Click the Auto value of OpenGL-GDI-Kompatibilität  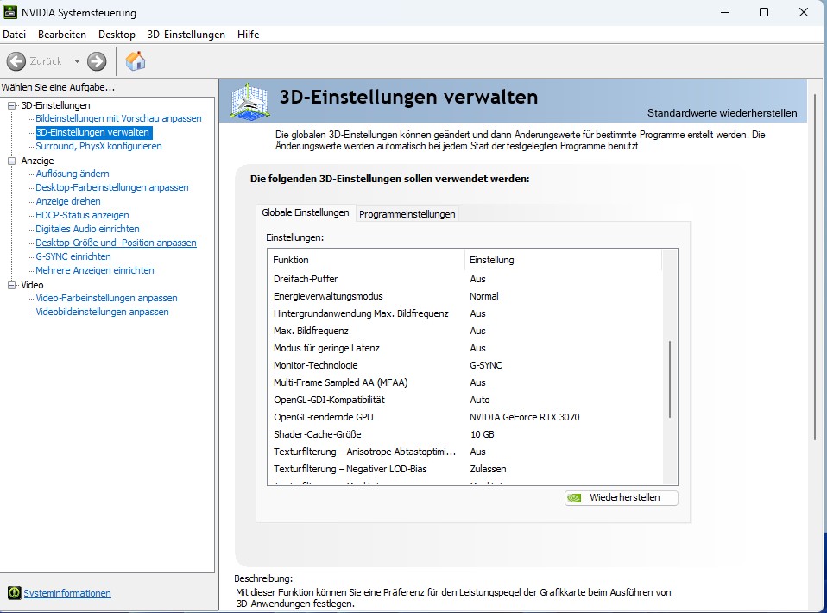coord(480,400)
